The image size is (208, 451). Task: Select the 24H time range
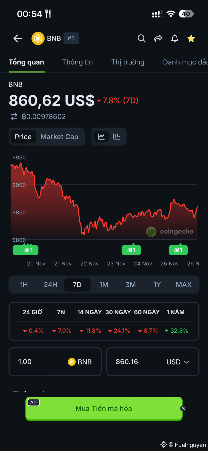(50, 285)
